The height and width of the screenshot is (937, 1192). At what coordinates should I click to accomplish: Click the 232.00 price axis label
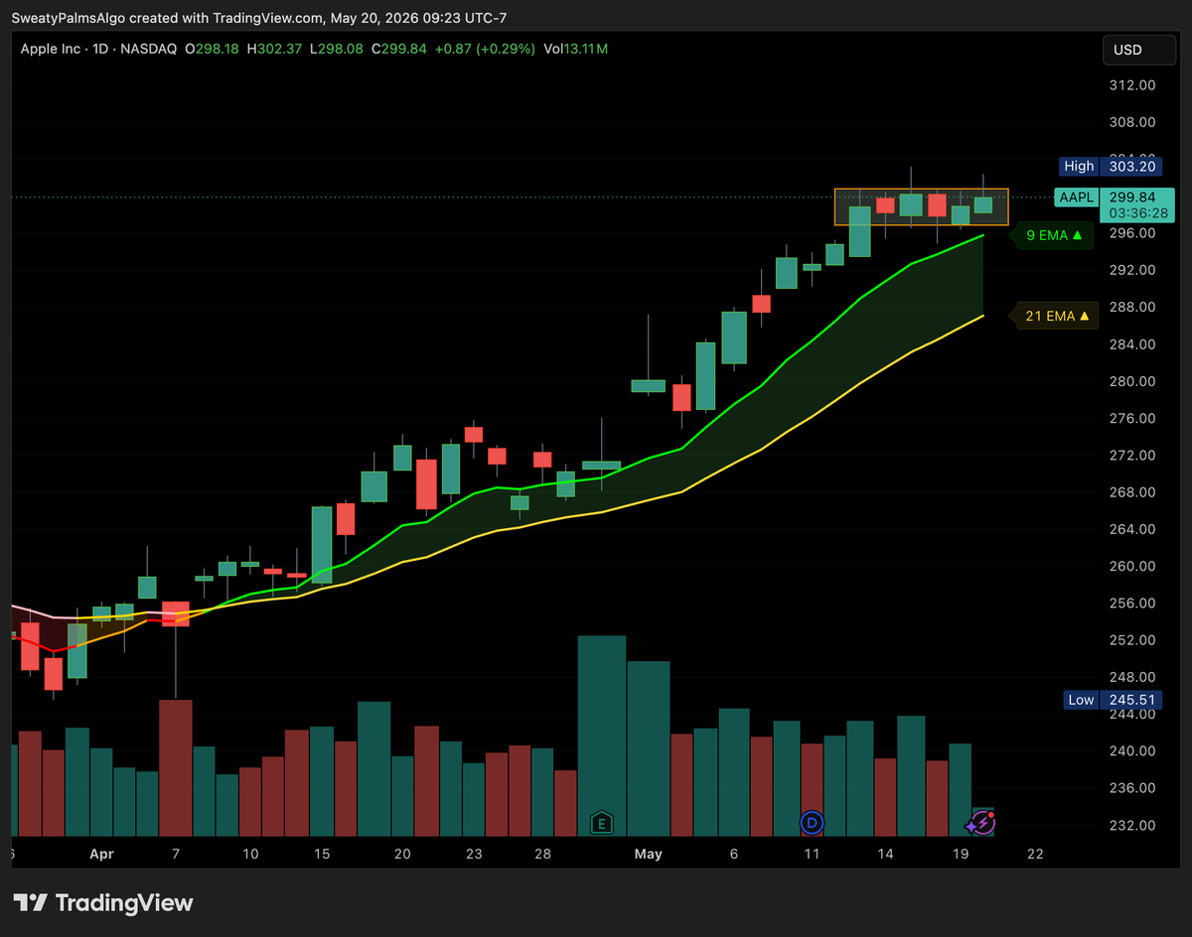pyautogui.click(x=1131, y=826)
